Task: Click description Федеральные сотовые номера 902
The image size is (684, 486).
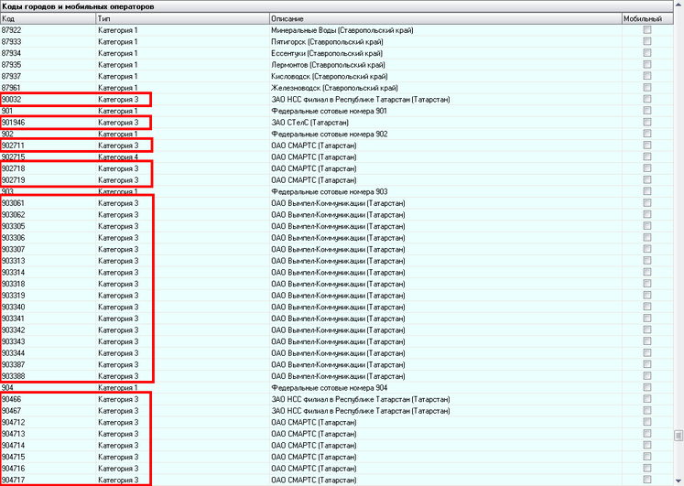Action: [x=330, y=134]
